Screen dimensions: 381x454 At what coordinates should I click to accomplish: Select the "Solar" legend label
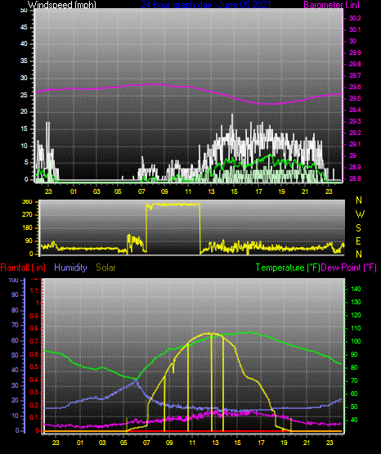[106, 267]
